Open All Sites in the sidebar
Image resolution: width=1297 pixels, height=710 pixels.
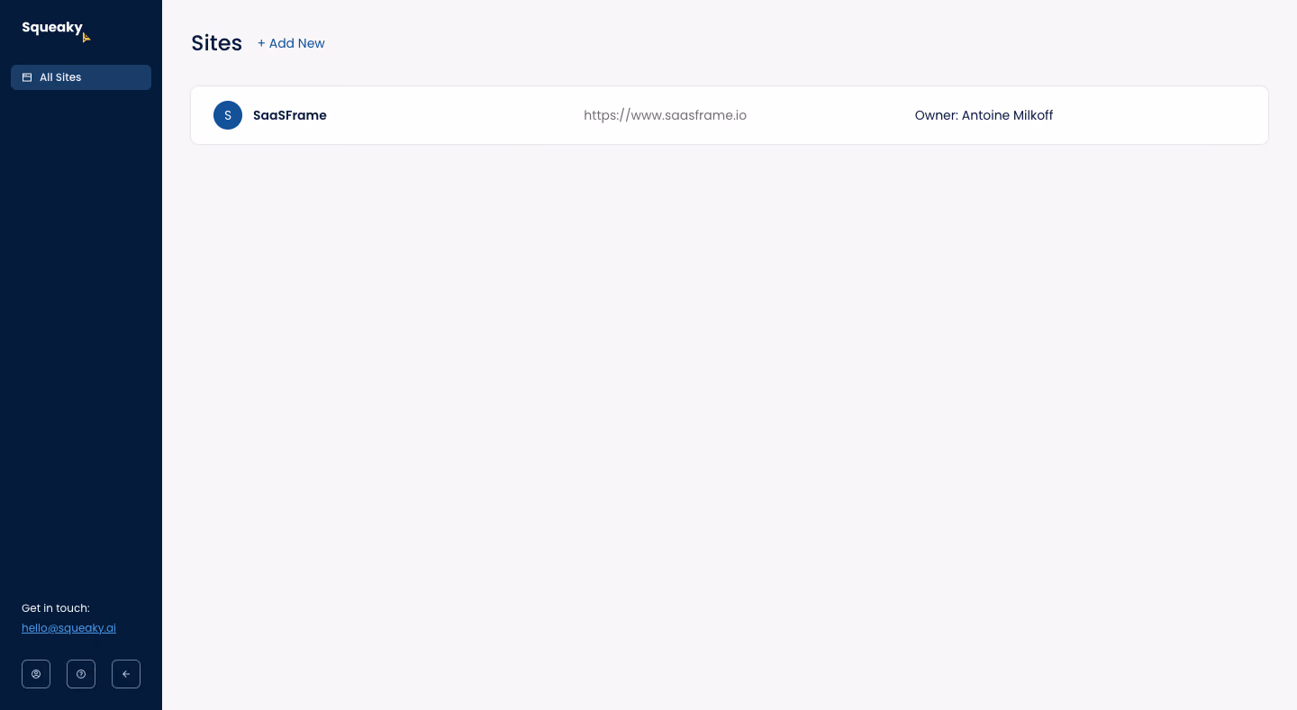[x=81, y=77]
